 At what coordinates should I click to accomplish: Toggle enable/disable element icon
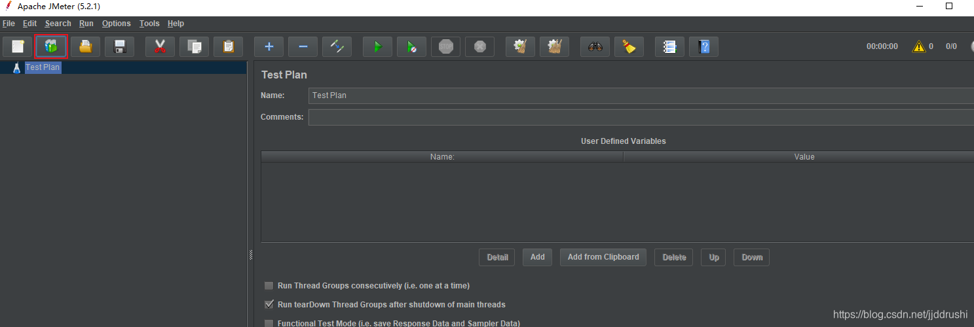point(337,46)
